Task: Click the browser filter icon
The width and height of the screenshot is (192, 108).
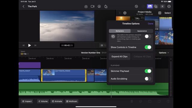Action: (125, 13)
